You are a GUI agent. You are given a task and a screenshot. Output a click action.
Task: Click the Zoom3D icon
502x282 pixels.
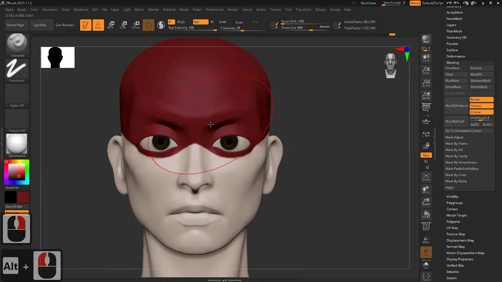click(x=426, y=202)
